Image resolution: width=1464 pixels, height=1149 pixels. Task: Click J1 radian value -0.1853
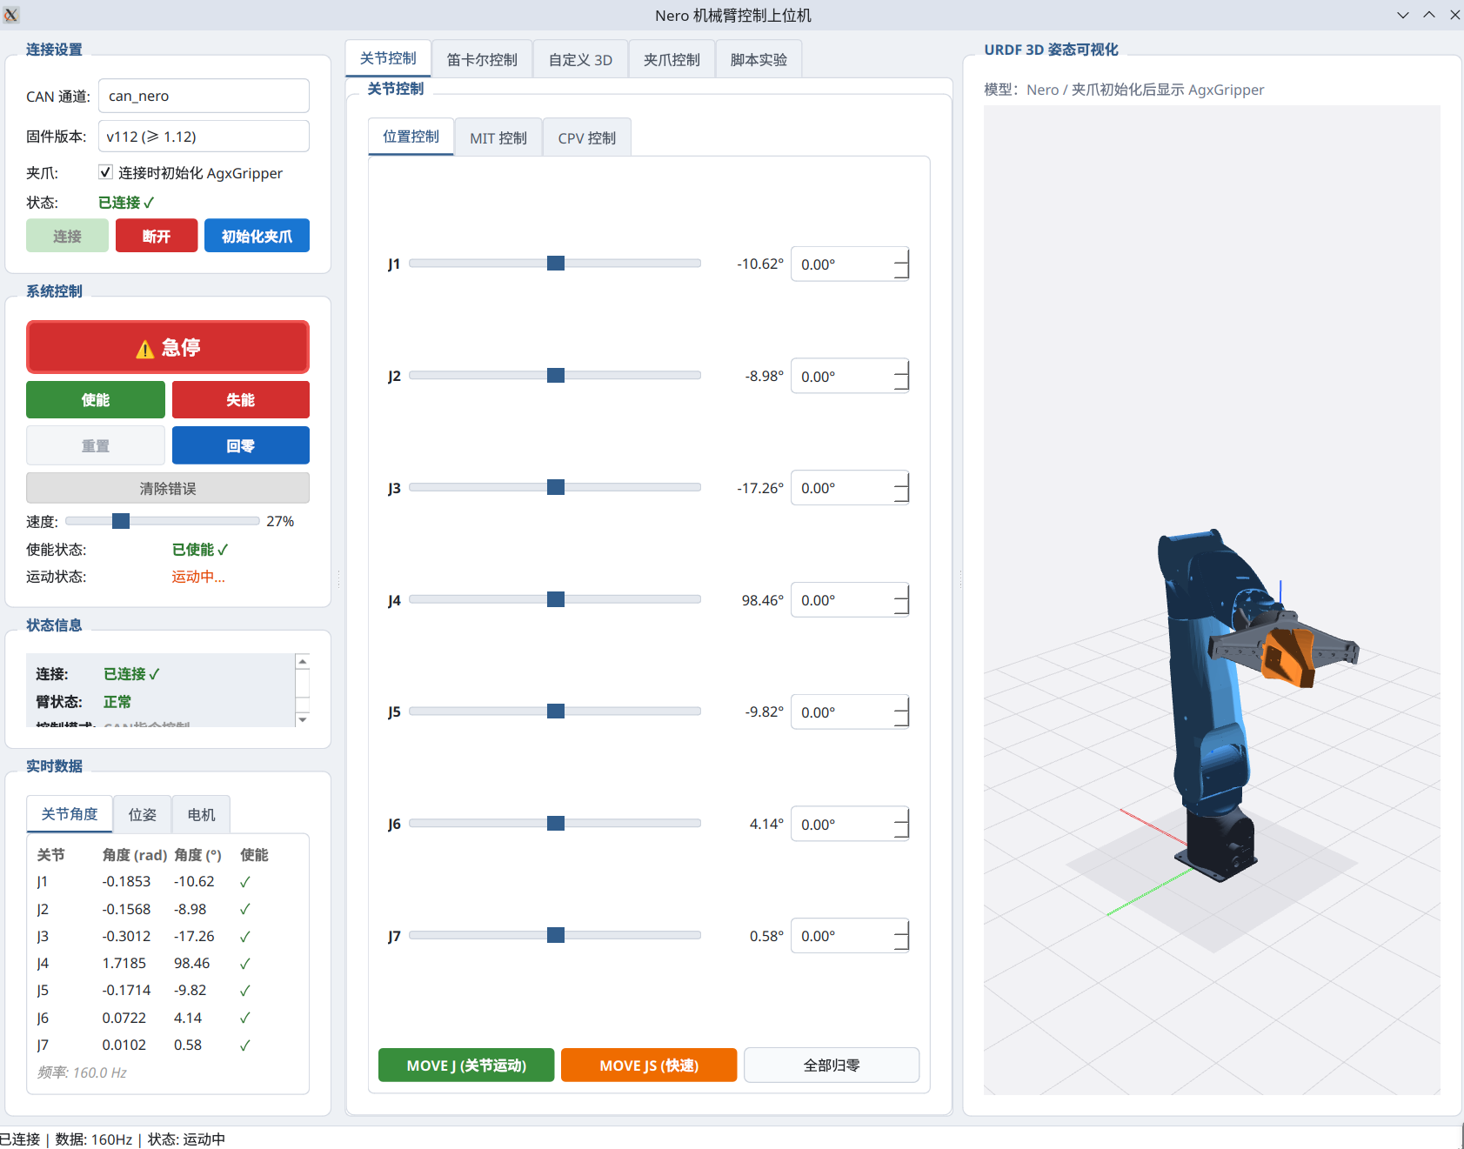pyautogui.click(x=126, y=881)
